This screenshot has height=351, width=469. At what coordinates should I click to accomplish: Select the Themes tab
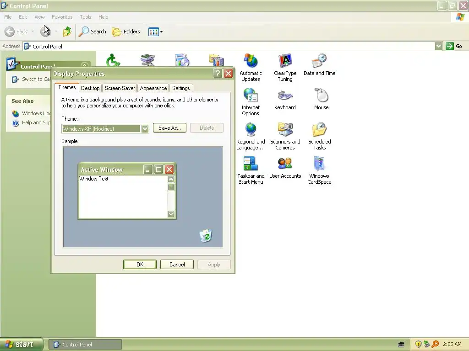tap(67, 87)
